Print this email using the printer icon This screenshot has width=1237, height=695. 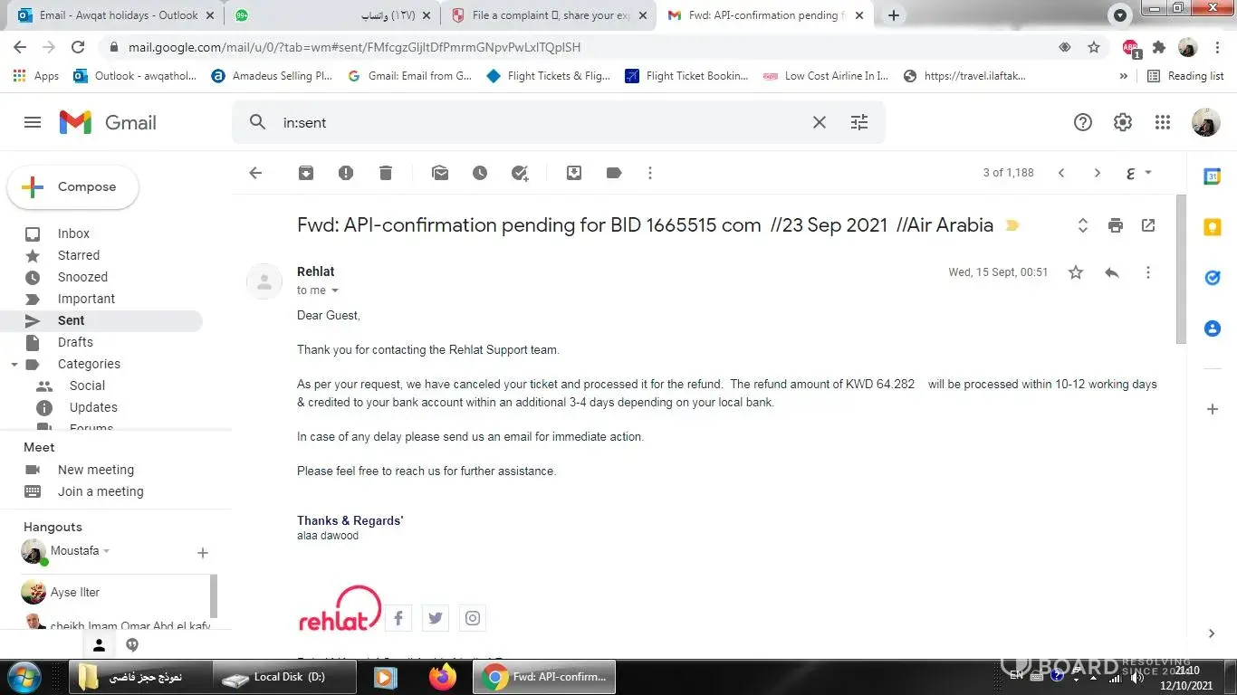tap(1116, 225)
